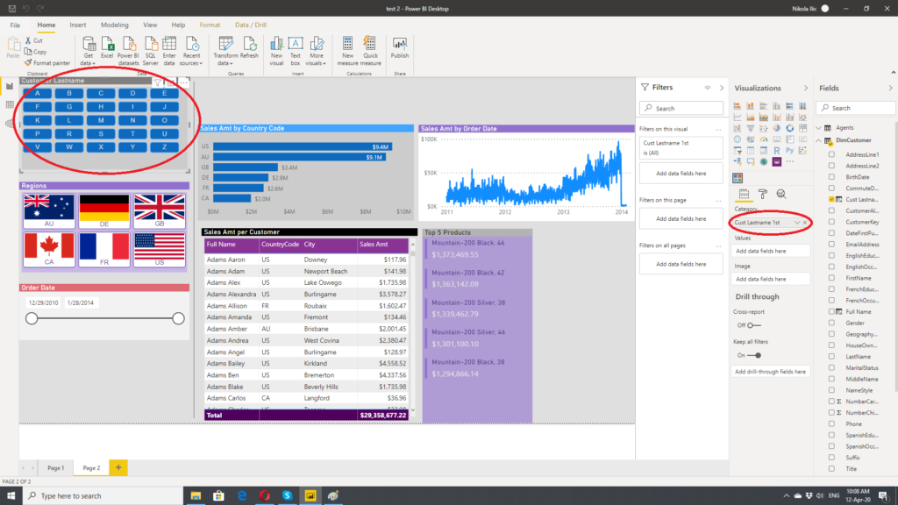
Task: Select the purple custom slicer visual
Action: point(777,162)
